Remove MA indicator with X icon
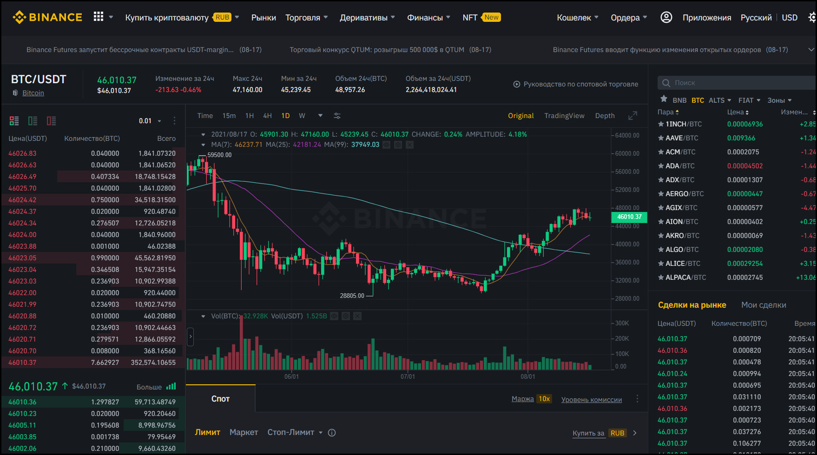817x455 pixels. click(409, 145)
